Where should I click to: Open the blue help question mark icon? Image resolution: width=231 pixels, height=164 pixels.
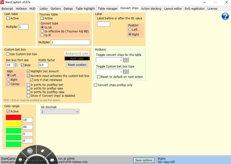pos(225,16)
